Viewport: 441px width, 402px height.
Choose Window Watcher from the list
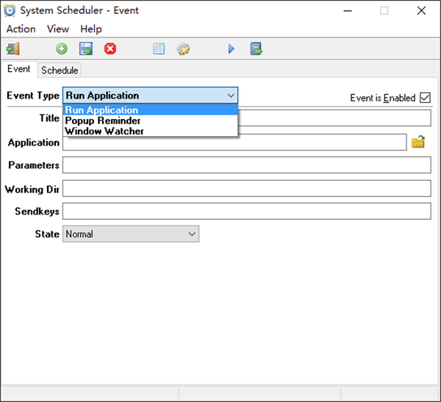(151, 131)
